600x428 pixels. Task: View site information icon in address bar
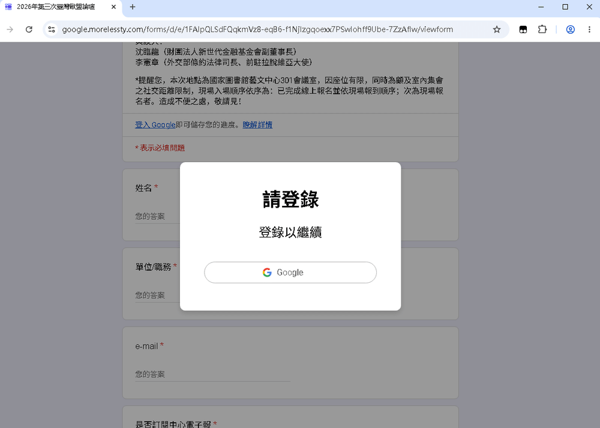(52, 29)
